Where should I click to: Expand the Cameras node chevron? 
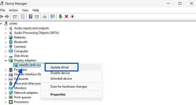pos(6,47)
